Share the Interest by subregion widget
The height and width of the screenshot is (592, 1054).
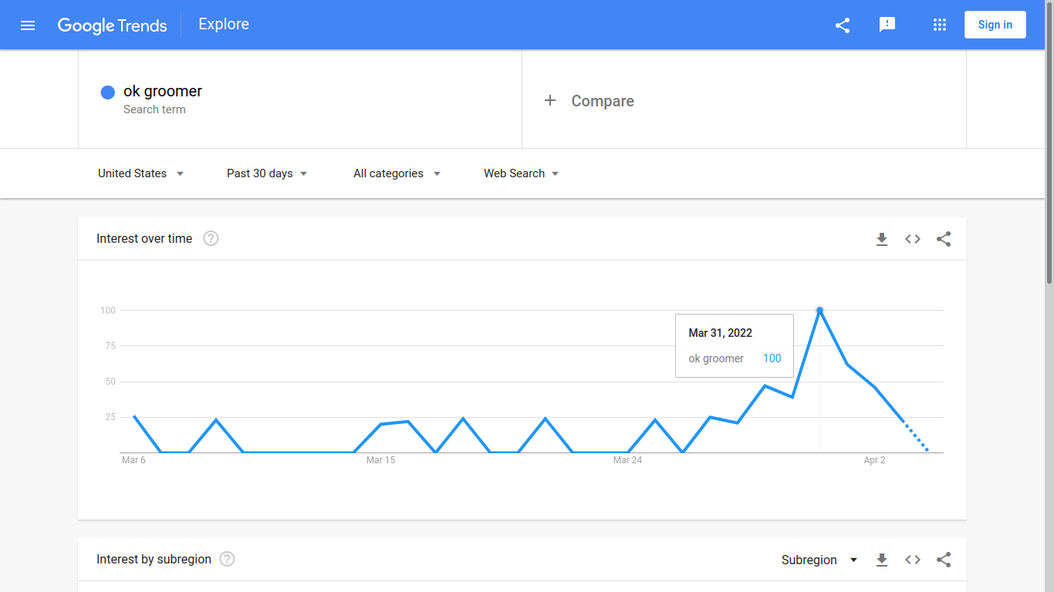point(944,560)
